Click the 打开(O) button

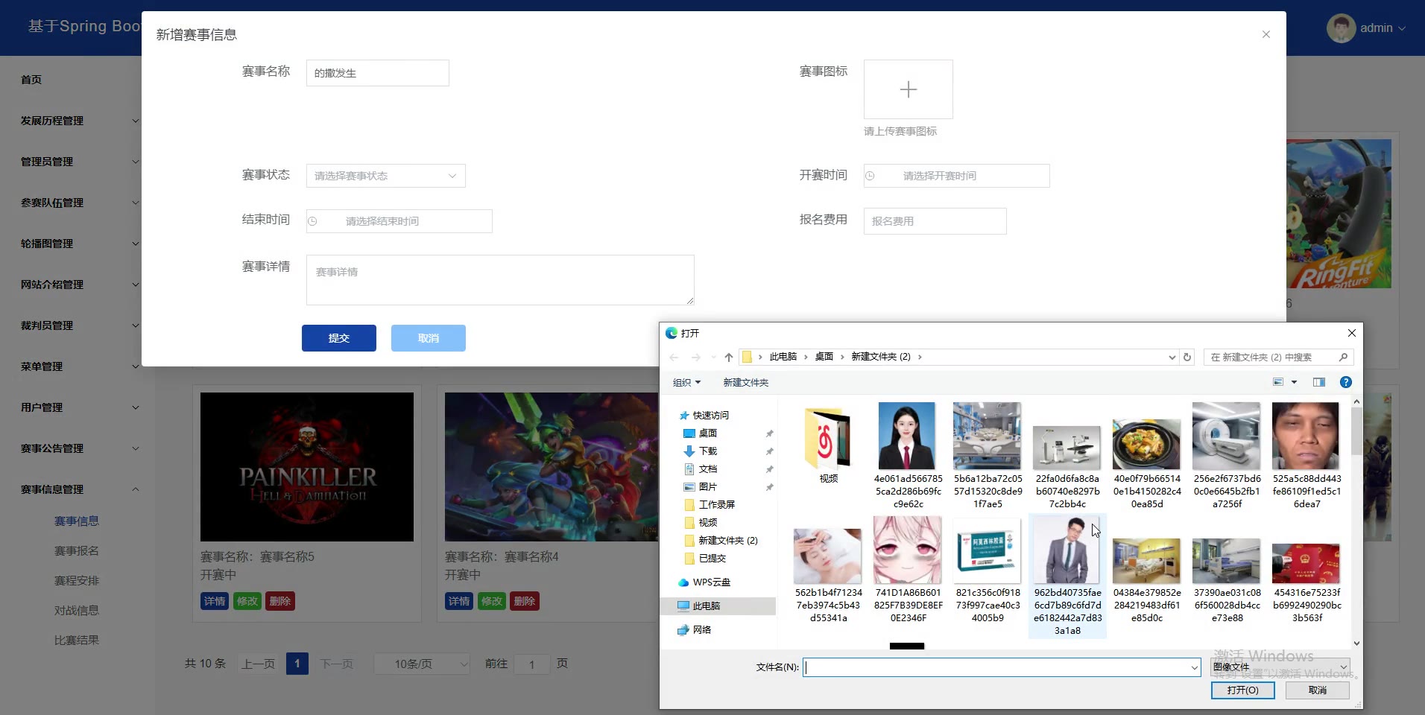[1242, 690]
